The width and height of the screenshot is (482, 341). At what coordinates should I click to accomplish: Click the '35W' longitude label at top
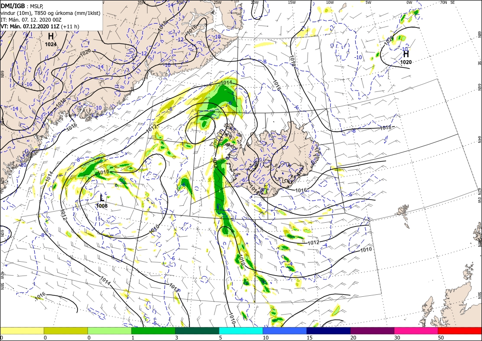[x=142, y=2]
